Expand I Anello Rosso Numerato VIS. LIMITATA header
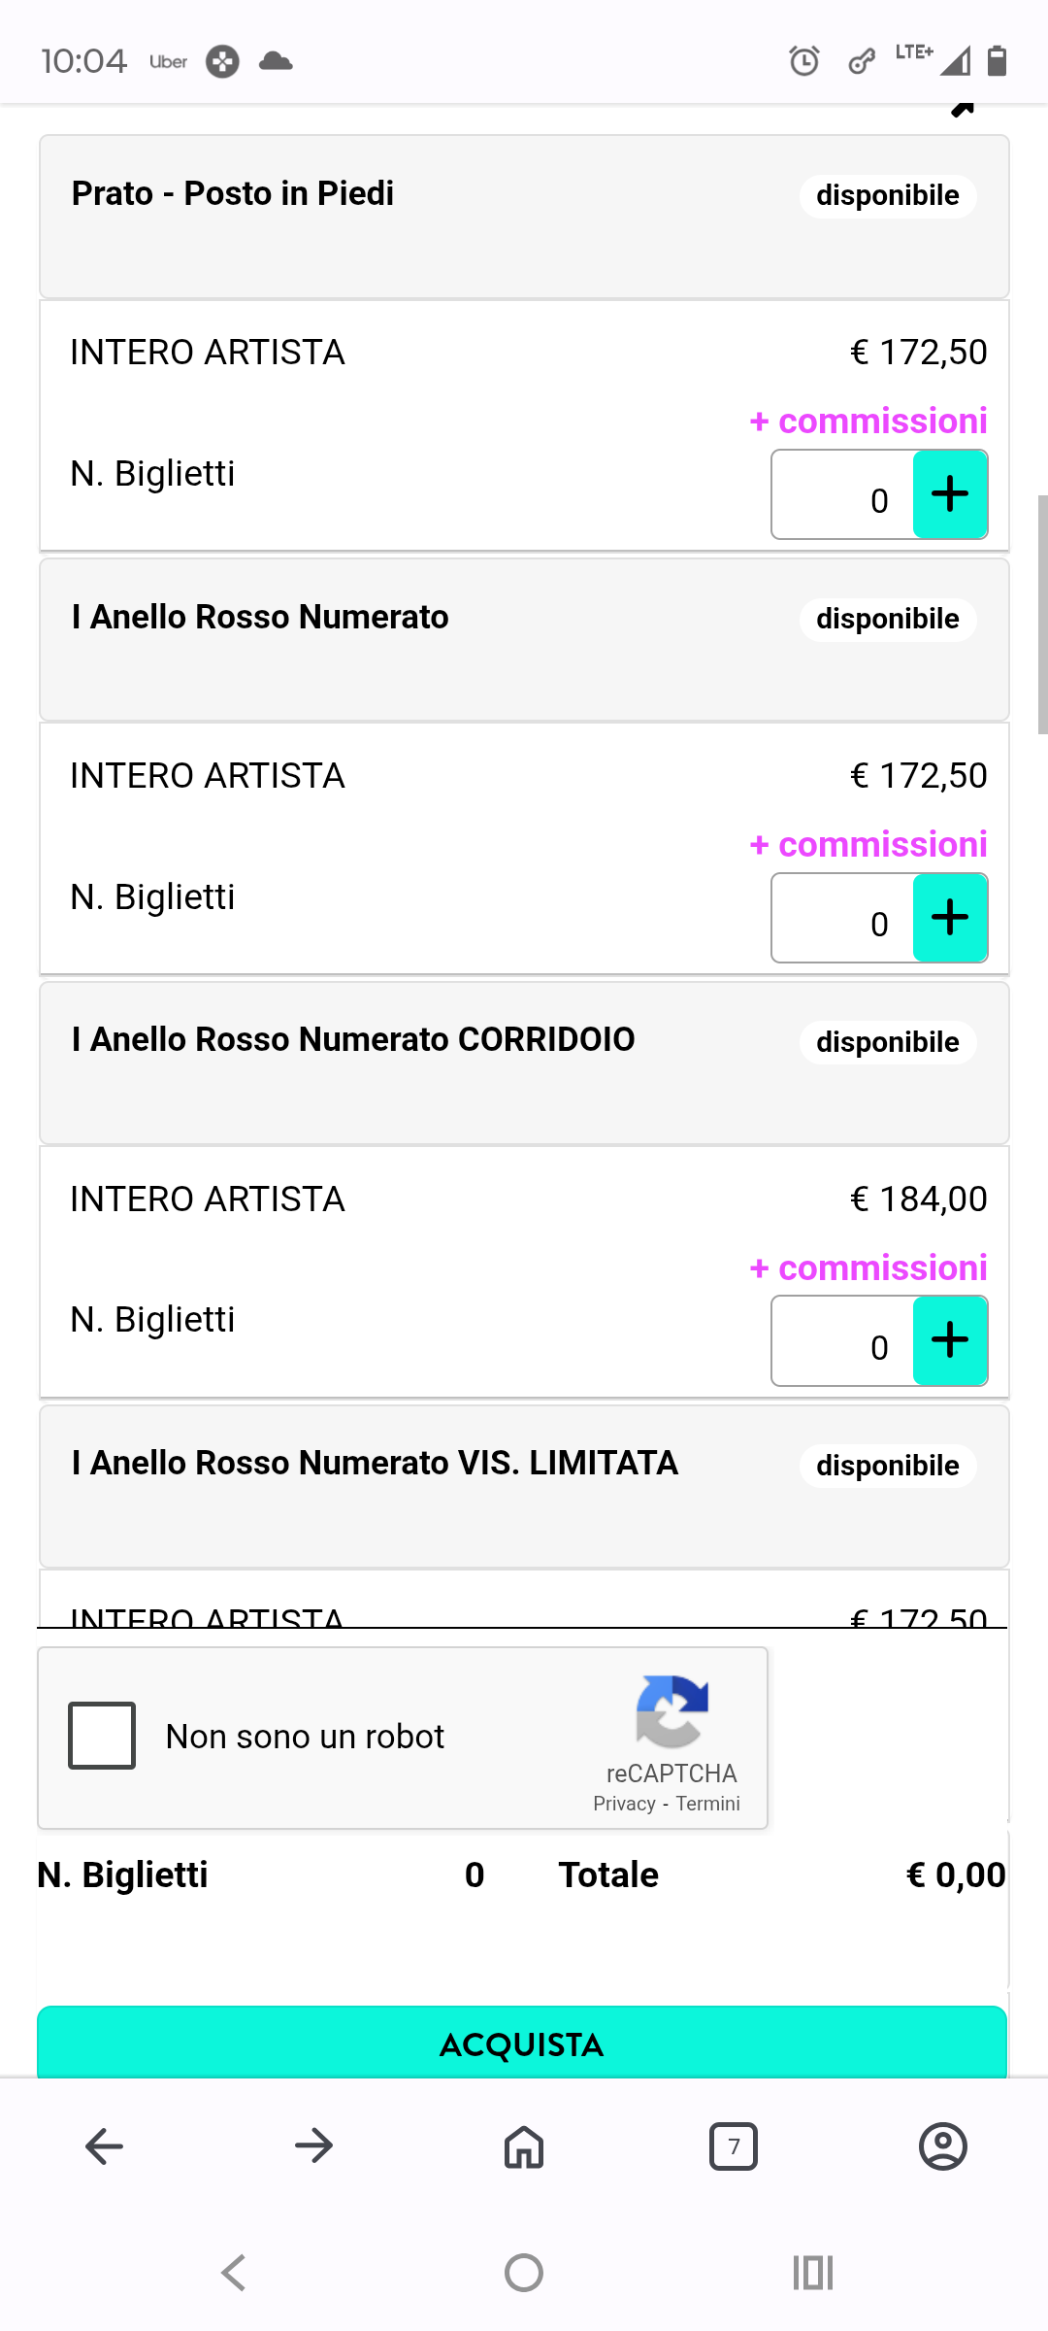 [x=524, y=1486]
